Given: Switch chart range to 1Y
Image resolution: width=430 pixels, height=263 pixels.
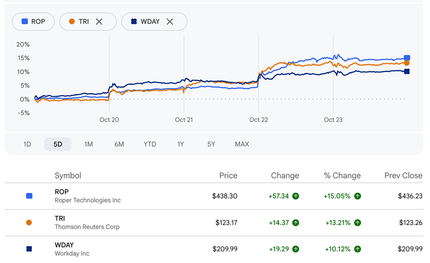Looking at the screenshot, I should [x=180, y=144].
